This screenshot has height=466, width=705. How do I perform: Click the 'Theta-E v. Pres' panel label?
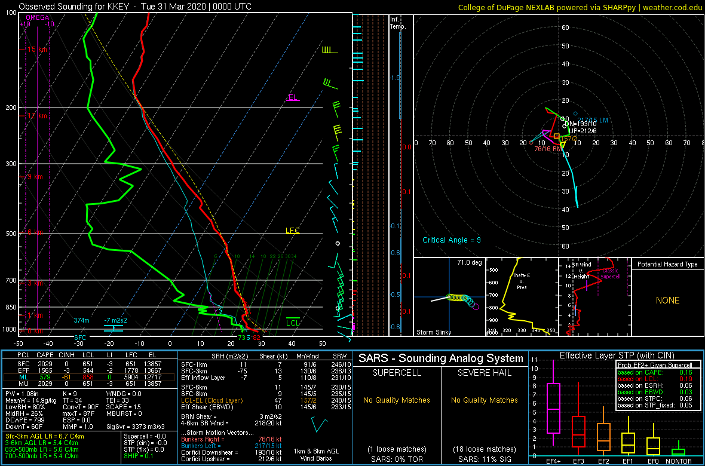tap(522, 281)
